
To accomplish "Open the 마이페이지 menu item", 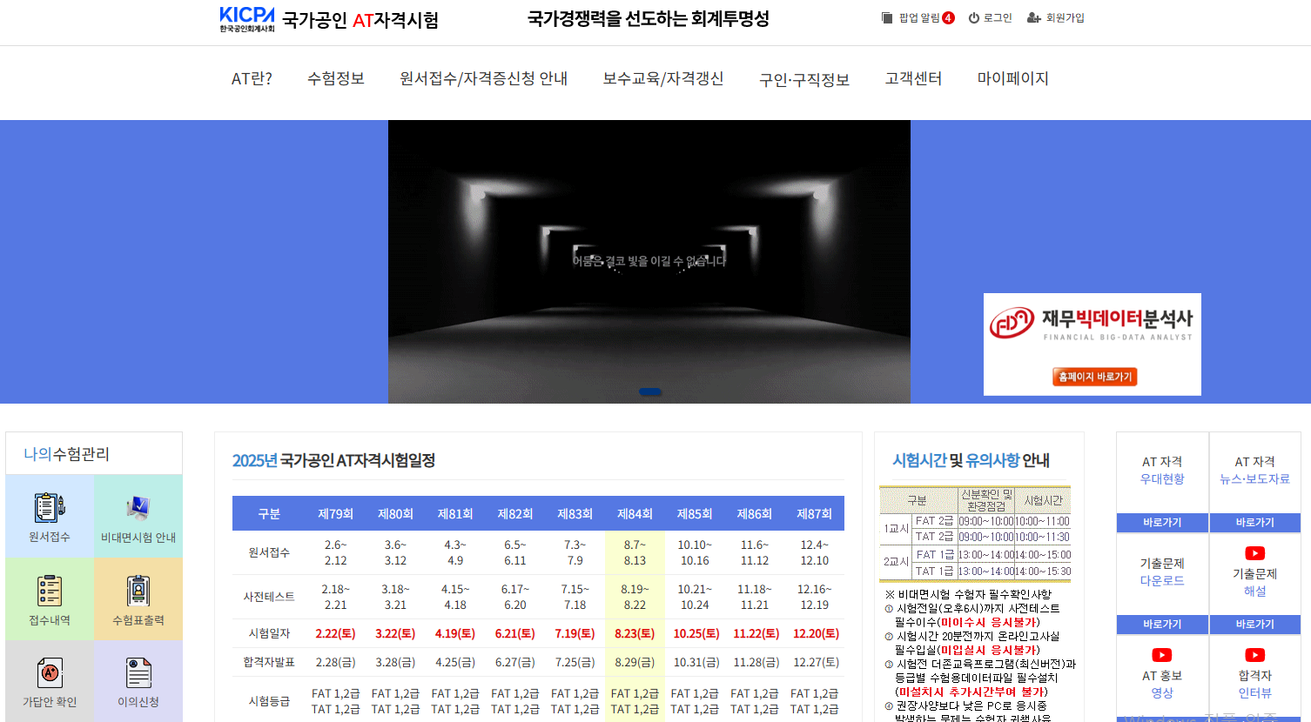I will pyautogui.click(x=1014, y=77).
